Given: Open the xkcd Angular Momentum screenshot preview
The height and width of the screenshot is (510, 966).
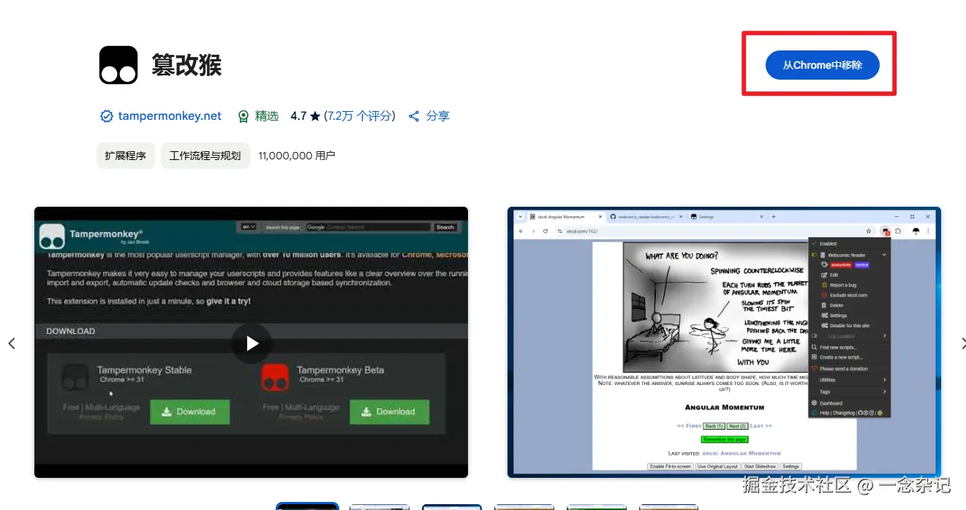Looking at the screenshot, I should tap(724, 342).
